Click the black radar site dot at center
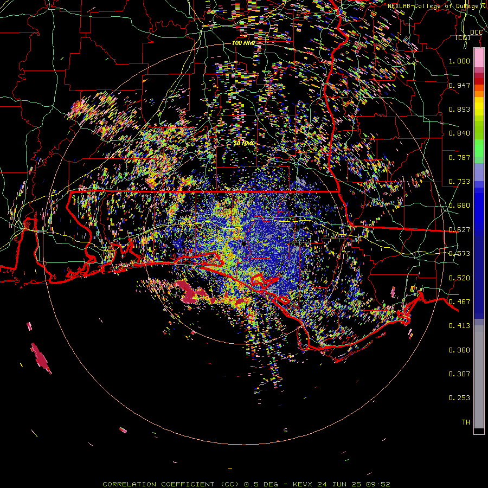This screenshot has width=488, height=488. pyautogui.click(x=244, y=245)
